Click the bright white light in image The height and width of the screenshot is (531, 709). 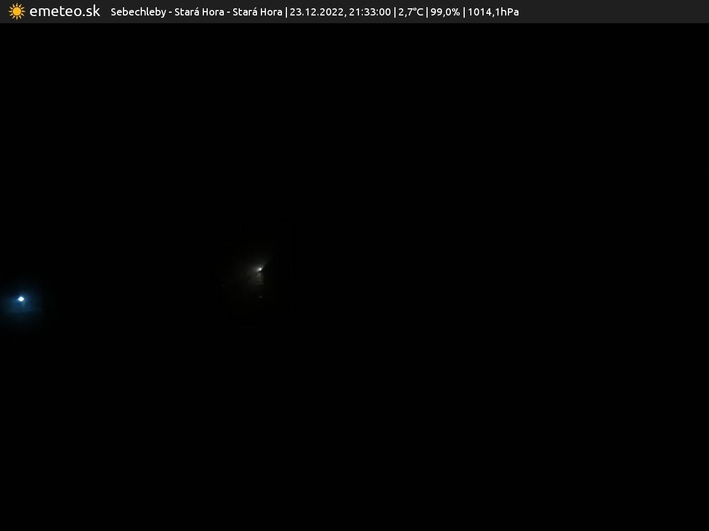(259, 269)
